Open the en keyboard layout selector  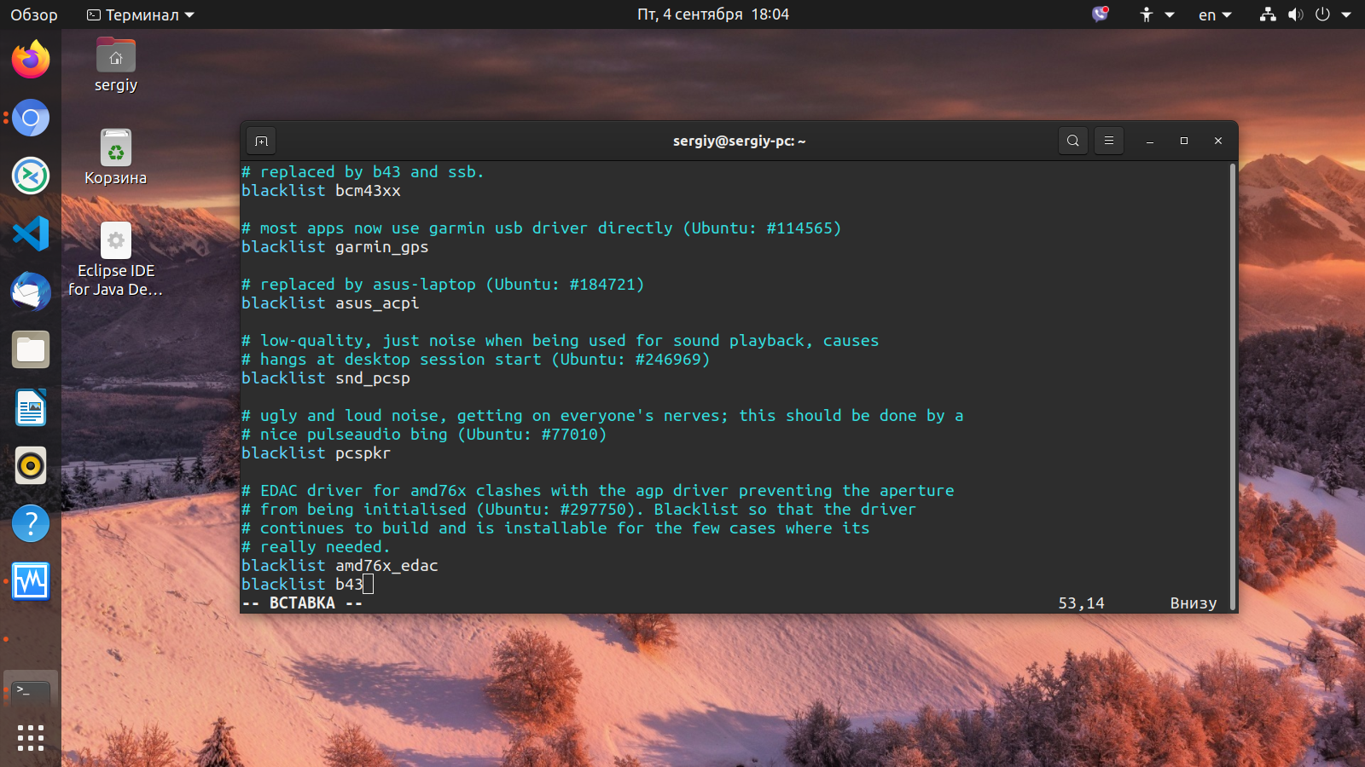tap(1215, 14)
